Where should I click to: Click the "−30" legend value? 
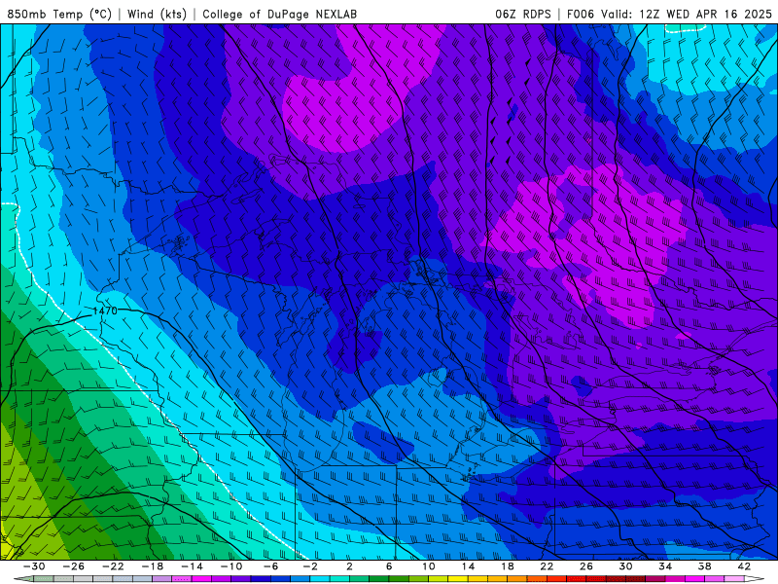[x=34, y=566]
